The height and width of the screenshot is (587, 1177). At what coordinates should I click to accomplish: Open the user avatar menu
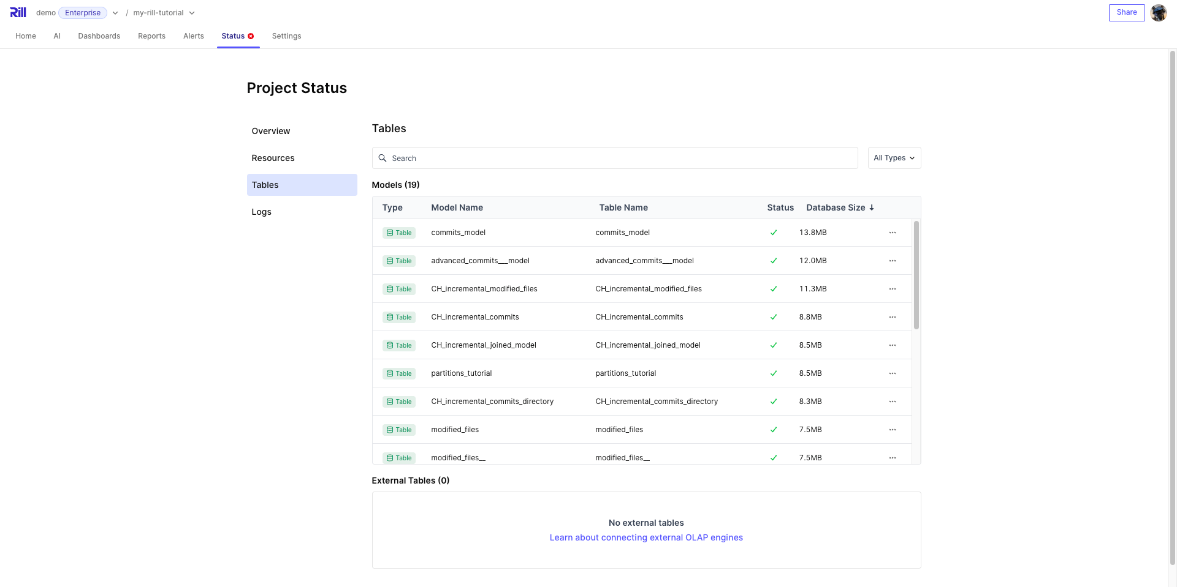click(x=1158, y=13)
